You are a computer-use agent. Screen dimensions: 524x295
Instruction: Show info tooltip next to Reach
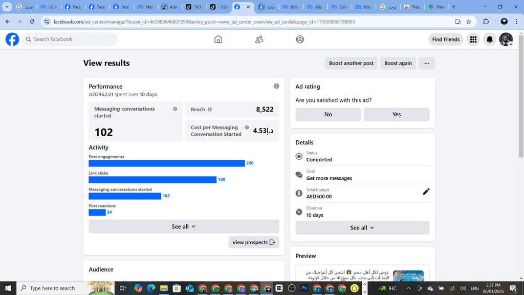tap(209, 110)
